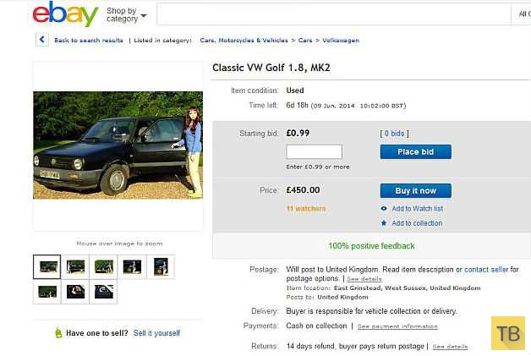Screen dimensions: 531x356
Task: Open the Back to search results link
Action: coord(89,41)
